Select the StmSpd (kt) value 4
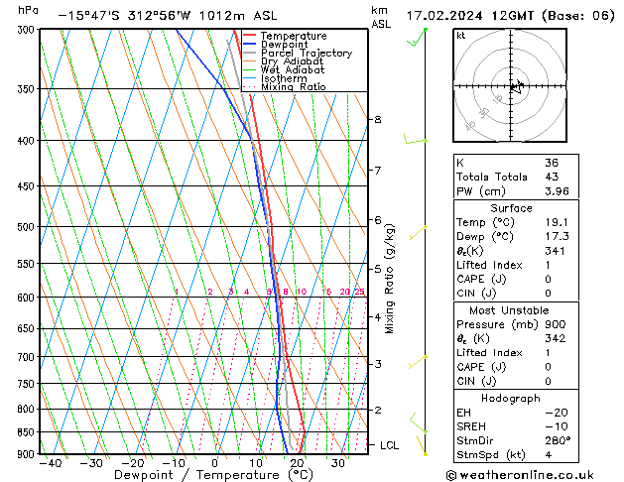 (549, 455)
